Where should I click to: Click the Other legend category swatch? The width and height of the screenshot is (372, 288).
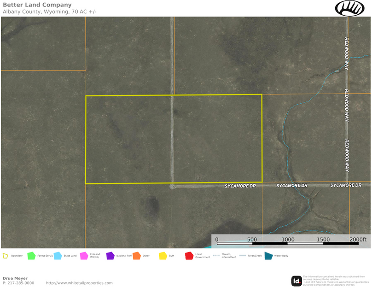click(x=137, y=254)
